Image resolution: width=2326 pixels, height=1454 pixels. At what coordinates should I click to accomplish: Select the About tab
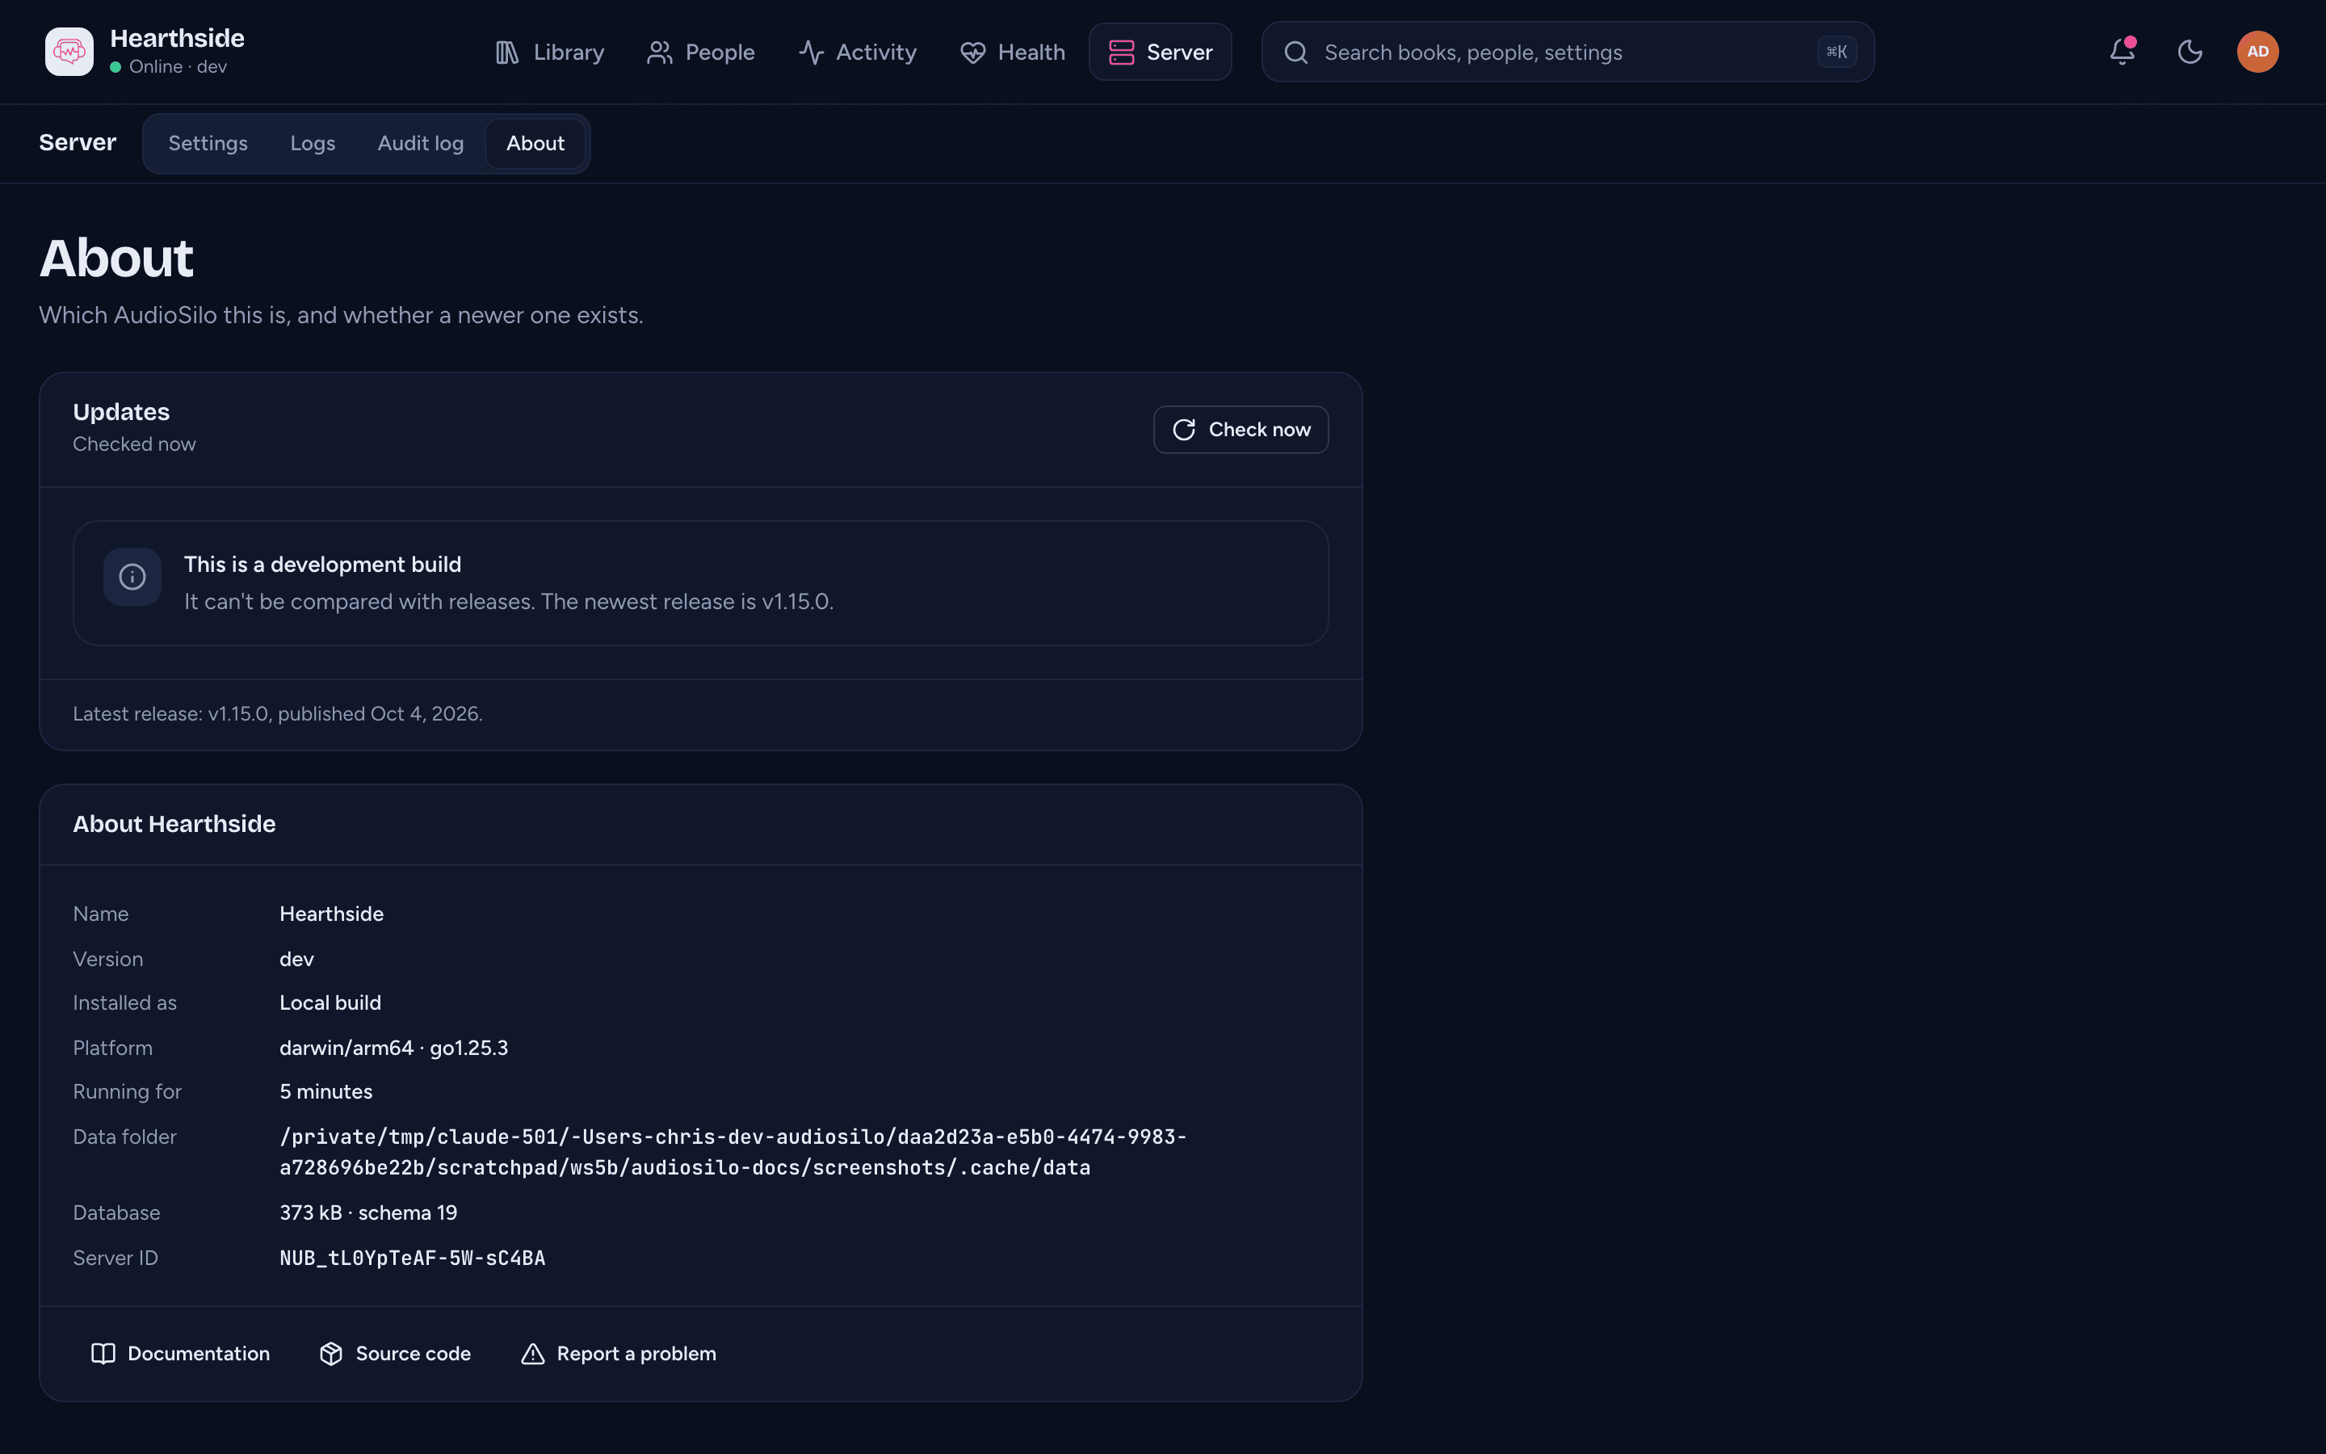click(x=535, y=143)
